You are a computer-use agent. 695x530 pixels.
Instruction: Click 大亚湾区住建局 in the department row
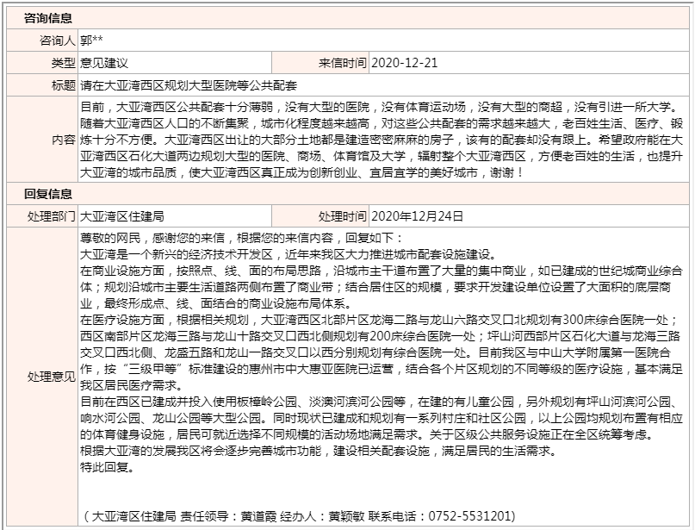pyautogui.click(x=122, y=216)
